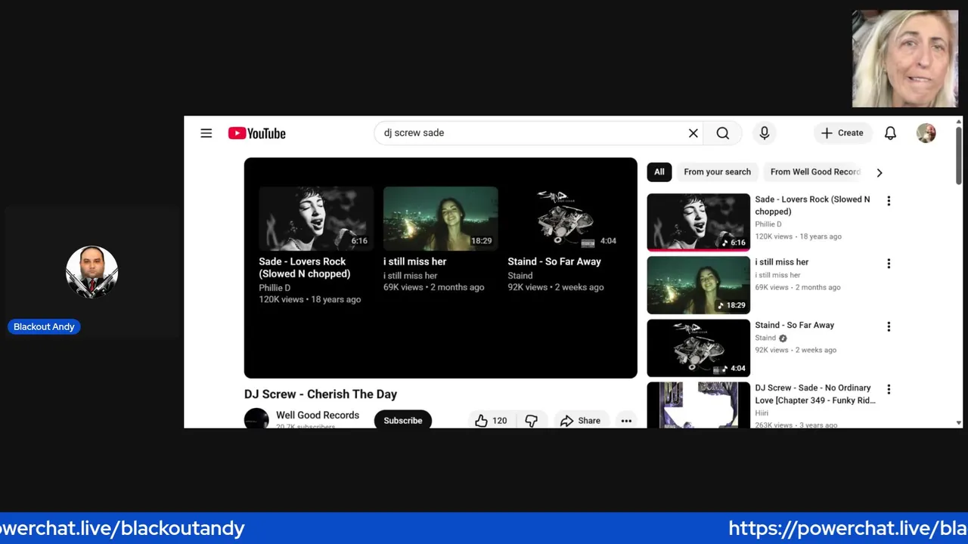Viewport: 968px width, 544px height.
Task: Click video title 'DJ Screw - Cherish The Day'
Action: 321,394
